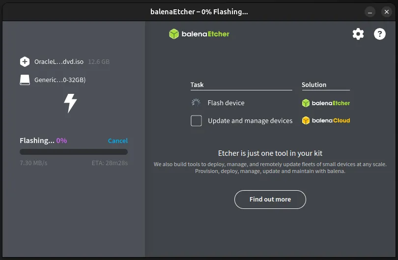Viewport: 398px width, 260px height.
Task: Click the lightning bolt flash icon
Action: 70,103
